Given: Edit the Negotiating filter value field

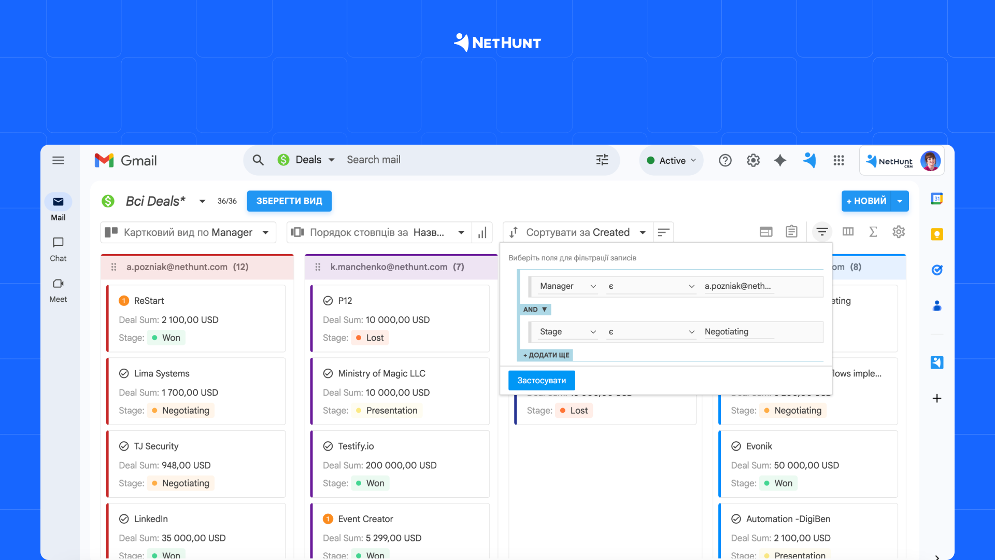Looking at the screenshot, I should tap(739, 332).
